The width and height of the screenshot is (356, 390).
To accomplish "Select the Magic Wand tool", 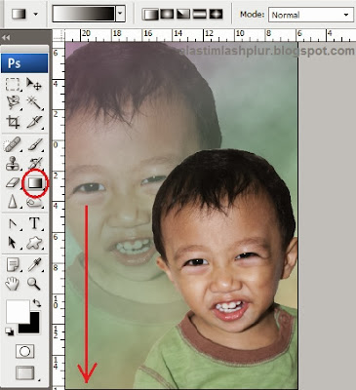I will [34, 102].
